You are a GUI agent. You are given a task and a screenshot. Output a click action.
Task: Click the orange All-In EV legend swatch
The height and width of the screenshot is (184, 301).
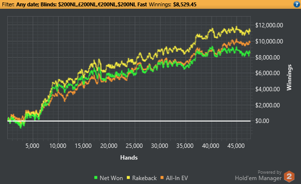(162, 178)
